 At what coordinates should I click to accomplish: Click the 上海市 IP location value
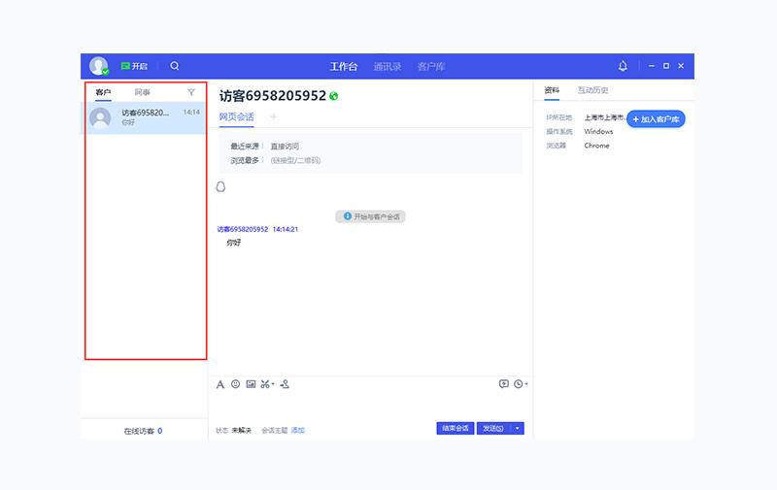pos(604,117)
